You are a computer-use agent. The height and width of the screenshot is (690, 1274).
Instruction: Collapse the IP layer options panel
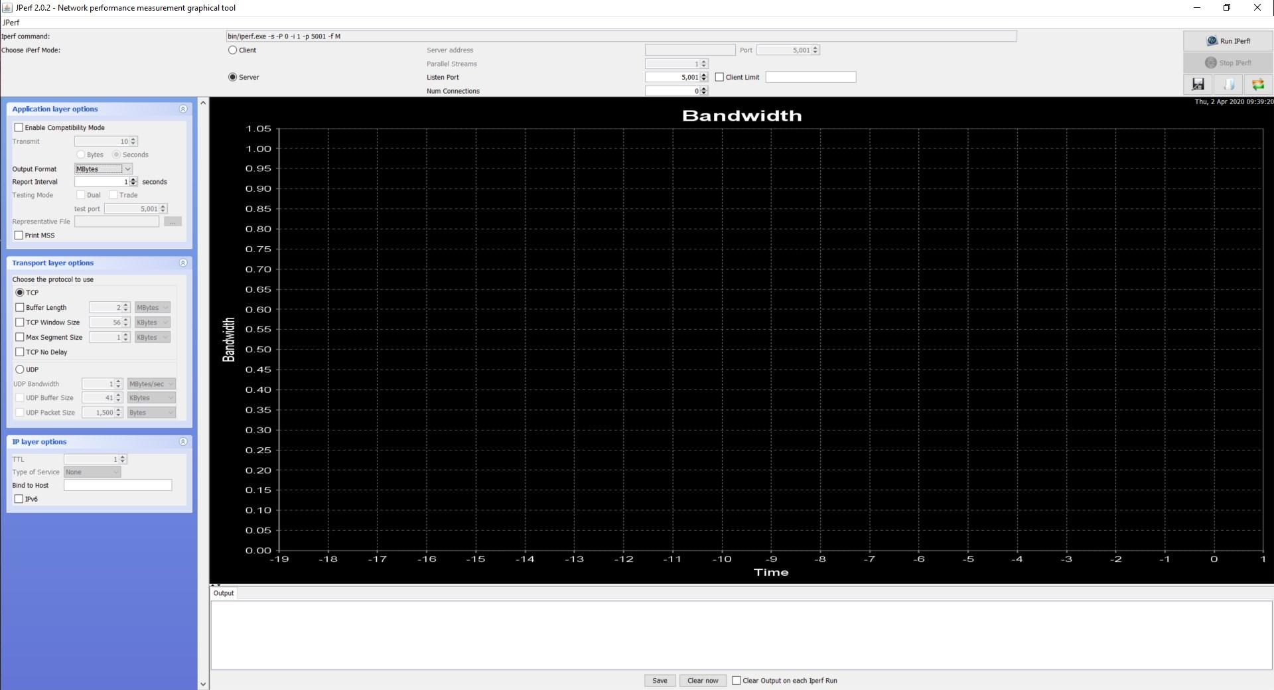tap(183, 442)
